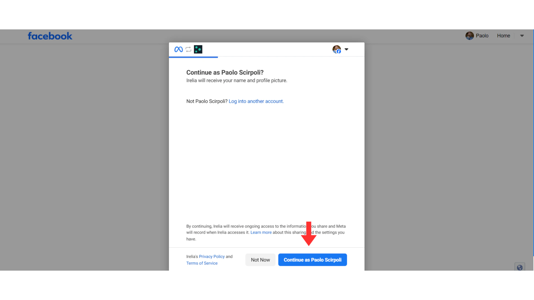Click Paolo's profile picture in the top bar
Image resolution: width=534 pixels, height=300 pixels.
click(469, 36)
